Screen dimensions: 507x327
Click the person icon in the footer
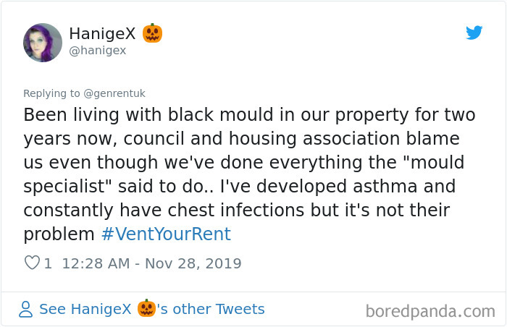click(25, 309)
